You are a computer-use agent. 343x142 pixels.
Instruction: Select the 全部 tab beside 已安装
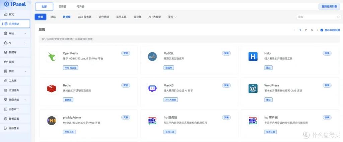[44, 7]
